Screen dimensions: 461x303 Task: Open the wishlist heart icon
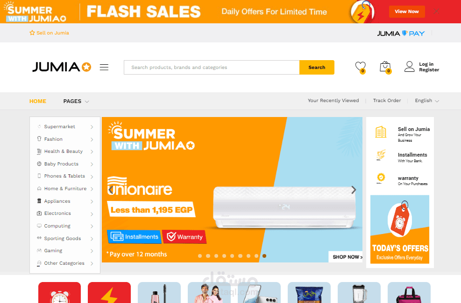(360, 67)
